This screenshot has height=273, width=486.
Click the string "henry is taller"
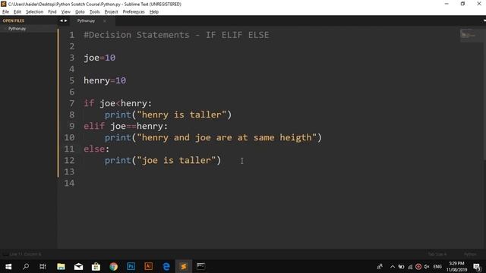click(x=181, y=115)
